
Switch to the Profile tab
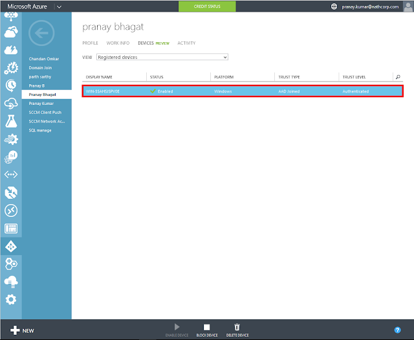tap(90, 43)
